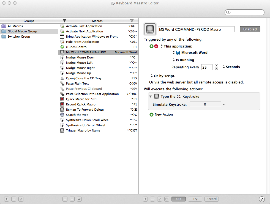Toggle enable checkmark for selected action

point(160,199)
